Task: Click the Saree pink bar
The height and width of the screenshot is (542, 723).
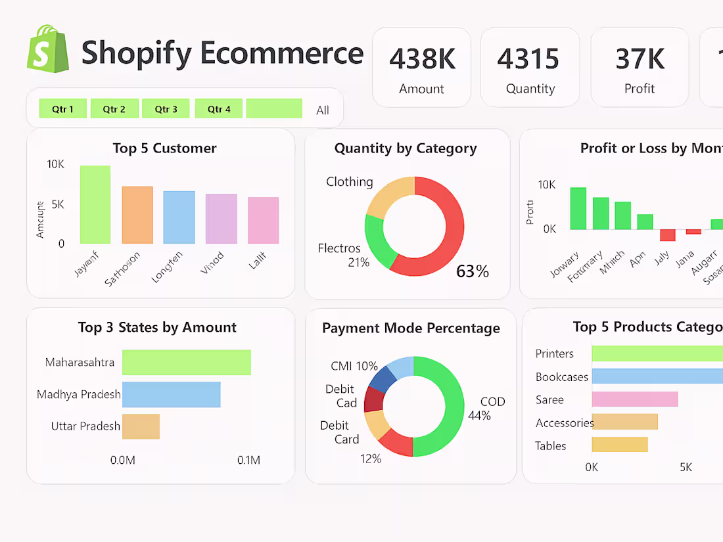Action: point(634,399)
